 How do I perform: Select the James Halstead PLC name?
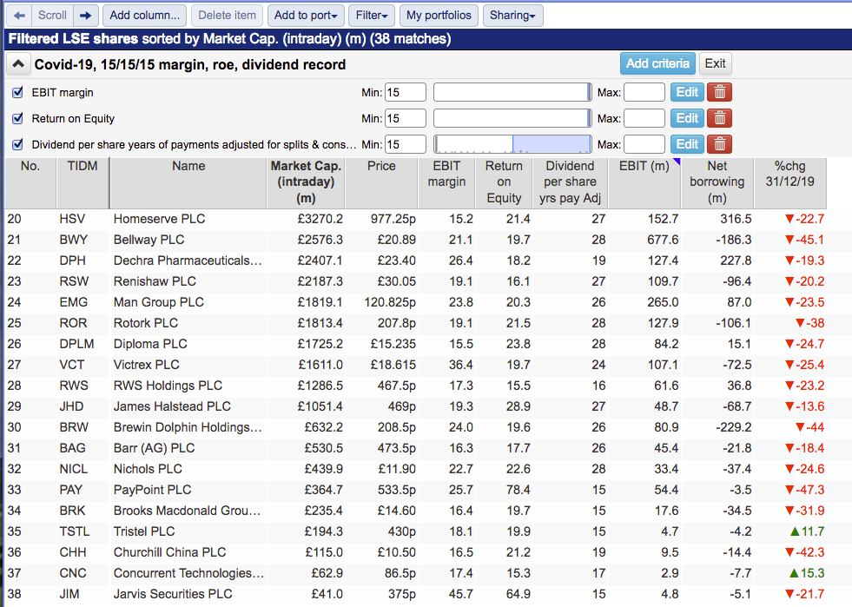pyautogui.click(x=172, y=406)
